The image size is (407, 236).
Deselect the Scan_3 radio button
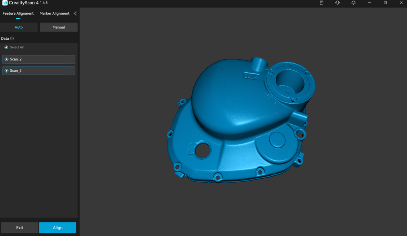click(x=6, y=71)
